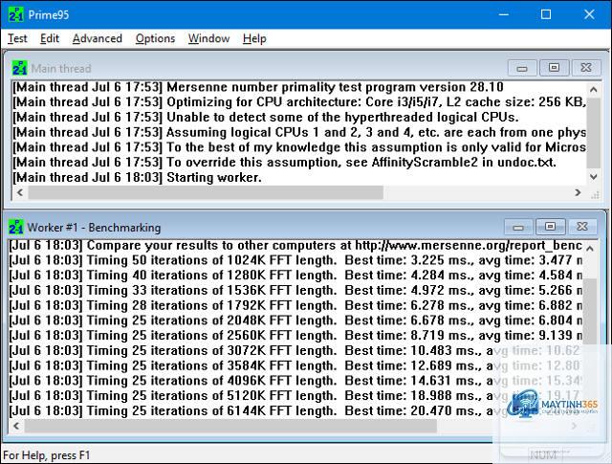Click the Prime95 title bar app icon
This screenshot has height=464, width=612.
tap(16, 15)
